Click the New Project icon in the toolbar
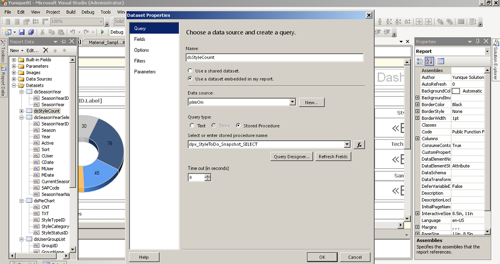500x264 pixels. [8, 32]
